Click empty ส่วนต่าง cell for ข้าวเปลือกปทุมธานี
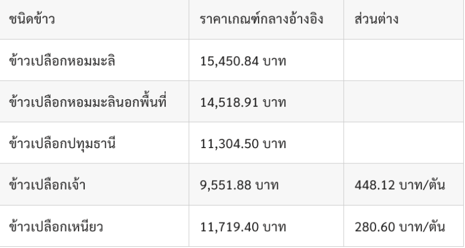This screenshot has height=248, width=465. click(x=403, y=143)
